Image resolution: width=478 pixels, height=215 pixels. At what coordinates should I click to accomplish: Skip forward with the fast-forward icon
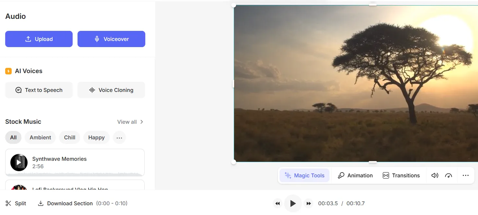click(309, 204)
